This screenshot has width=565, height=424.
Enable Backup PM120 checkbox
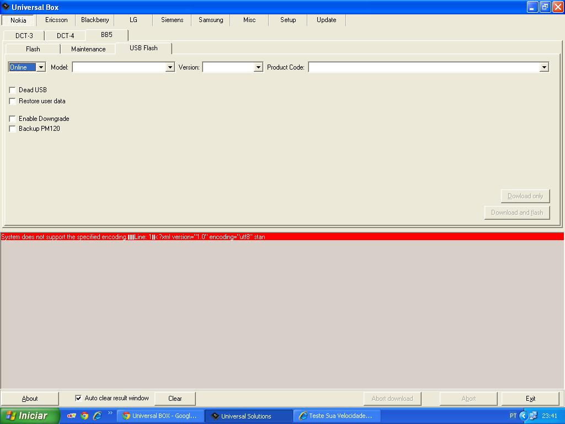[12, 129]
